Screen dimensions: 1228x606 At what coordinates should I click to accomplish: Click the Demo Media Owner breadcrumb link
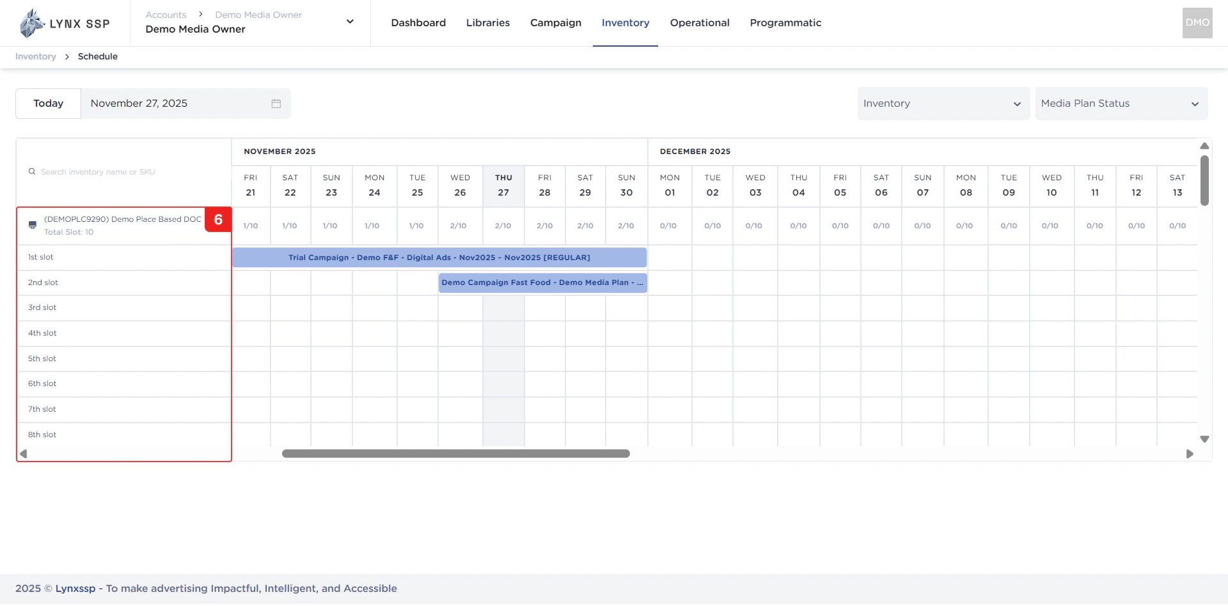[258, 15]
